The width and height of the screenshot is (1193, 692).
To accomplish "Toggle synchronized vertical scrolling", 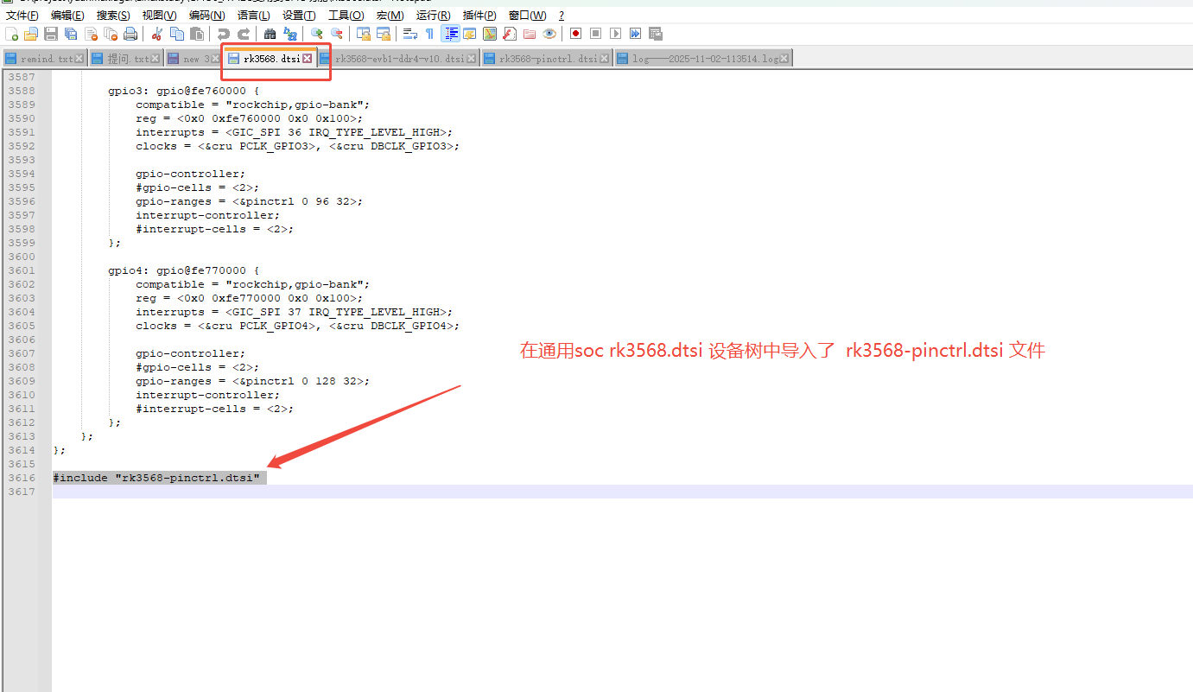I will pos(364,34).
